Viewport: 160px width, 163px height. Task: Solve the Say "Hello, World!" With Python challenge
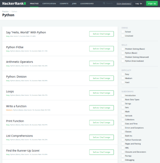[x=101, y=34]
